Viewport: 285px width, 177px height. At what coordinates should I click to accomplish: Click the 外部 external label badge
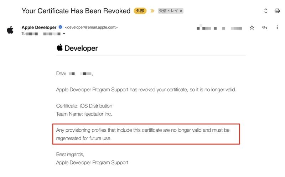(140, 11)
